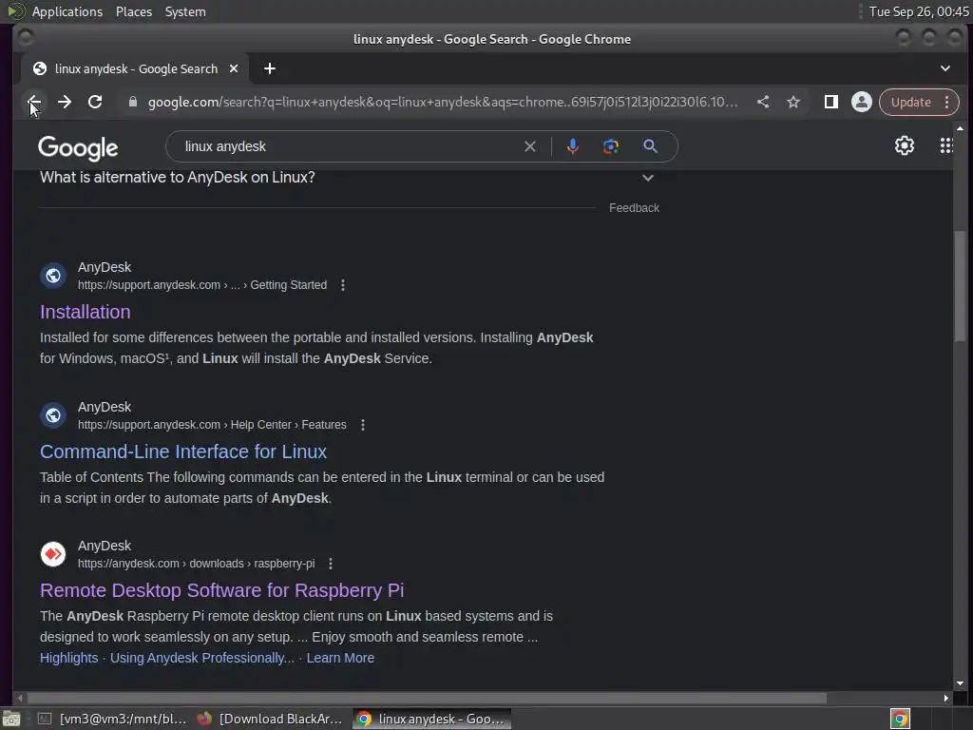The height and width of the screenshot is (730, 973).
Task: Open Using Anydesk Professionally sitelink
Action: click(x=202, y=658)
